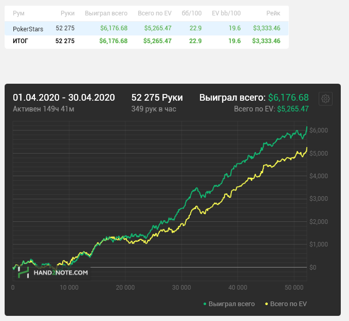Sort by the 'бб/100' column header

pos(191,13)
